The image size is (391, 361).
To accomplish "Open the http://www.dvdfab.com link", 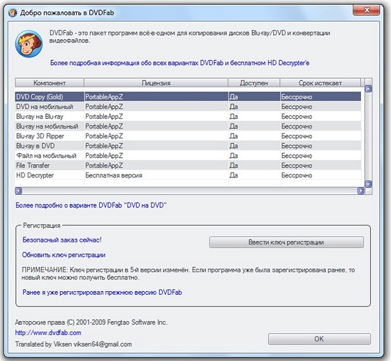I will pos(48,333).
